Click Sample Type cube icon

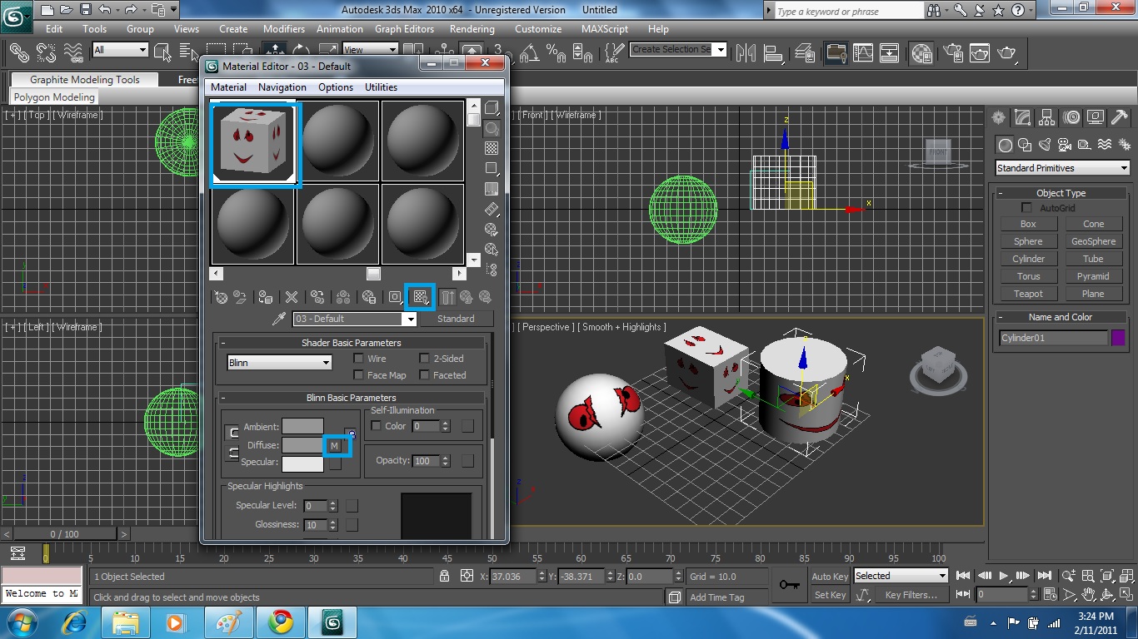pos(492,108)
